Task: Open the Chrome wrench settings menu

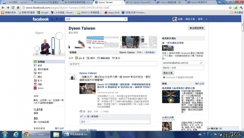Action: coord(241,8)
